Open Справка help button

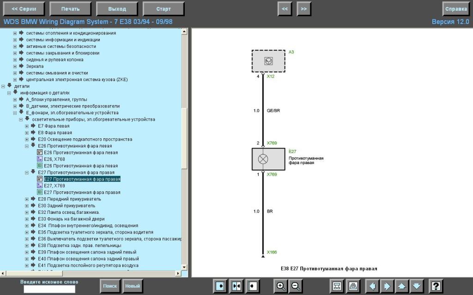tap(456, 9)
